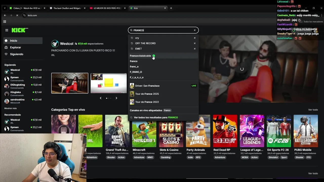Switch to LO MEJOR DE KICK PERÚ tab
The height and width of the screenshot is (182, 324).
pyautogui.click(x=107, y=8)
